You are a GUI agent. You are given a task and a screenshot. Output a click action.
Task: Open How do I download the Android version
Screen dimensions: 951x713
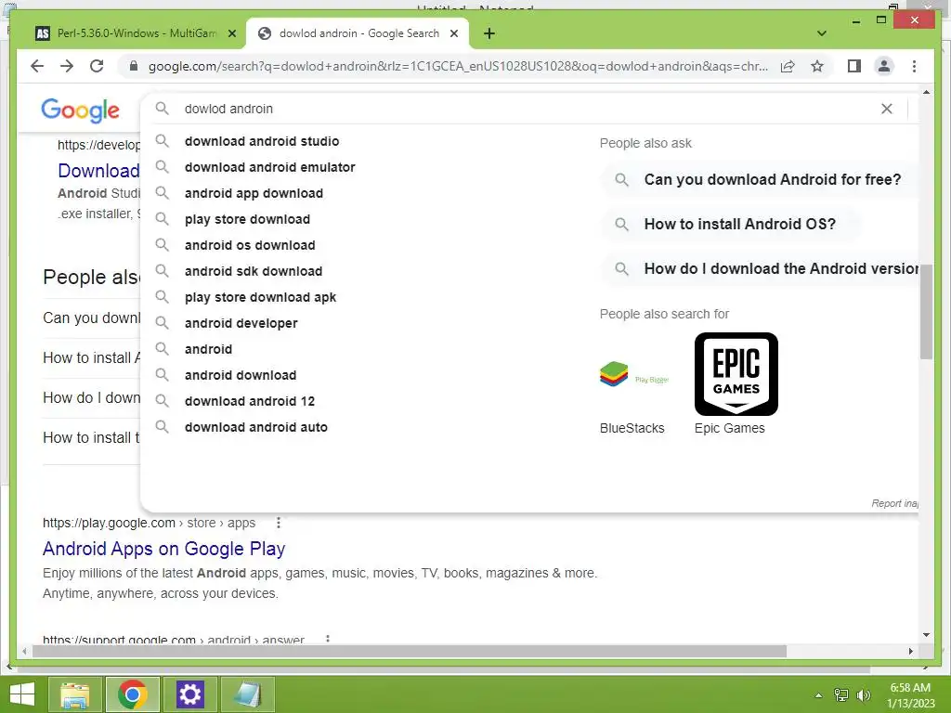click(761, 269)
